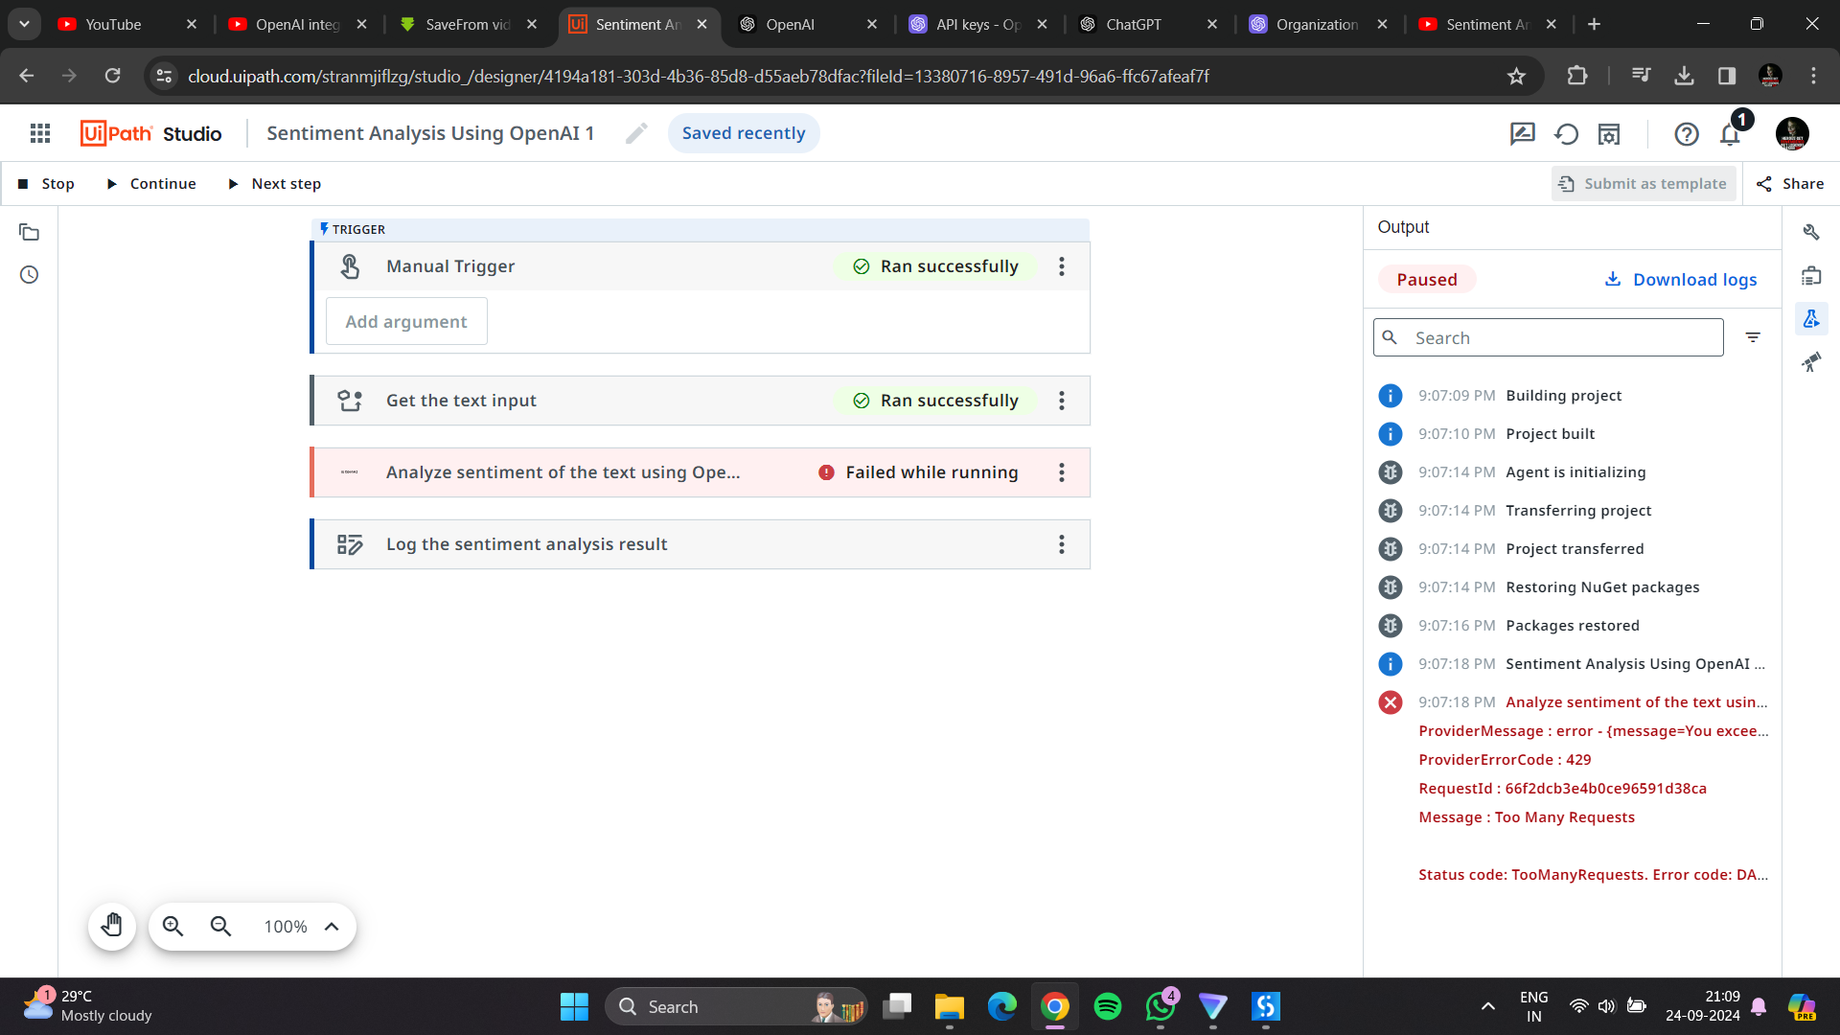Viewport: 1840px width, 1035px height.
Task: Open Chrome downloads icon
Action: (1684, 76)
